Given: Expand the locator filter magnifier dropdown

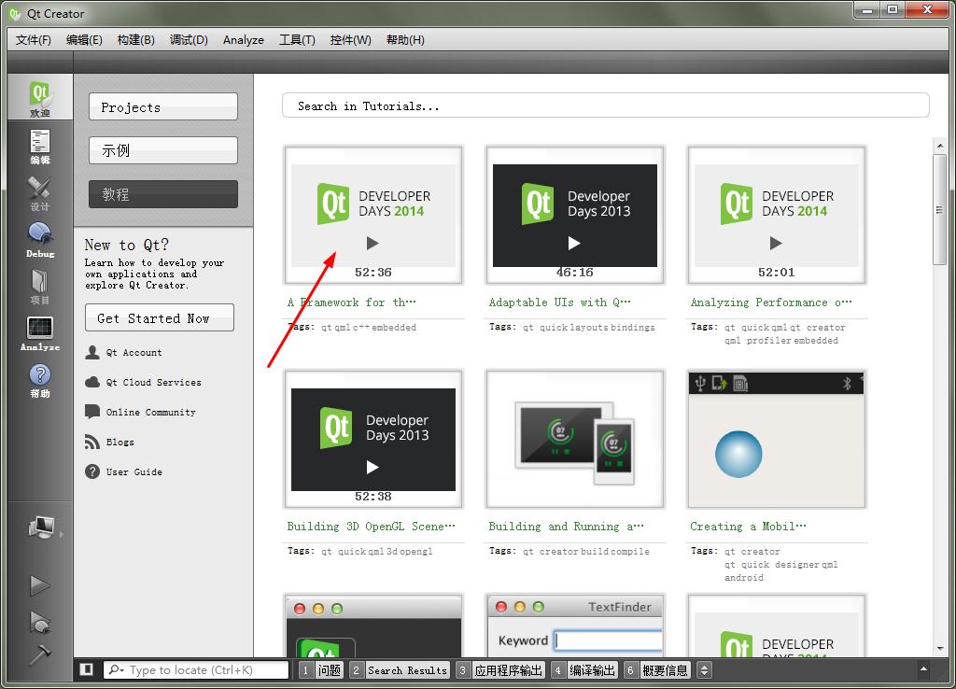Looking at the screenshot, I should click(116, 669).
